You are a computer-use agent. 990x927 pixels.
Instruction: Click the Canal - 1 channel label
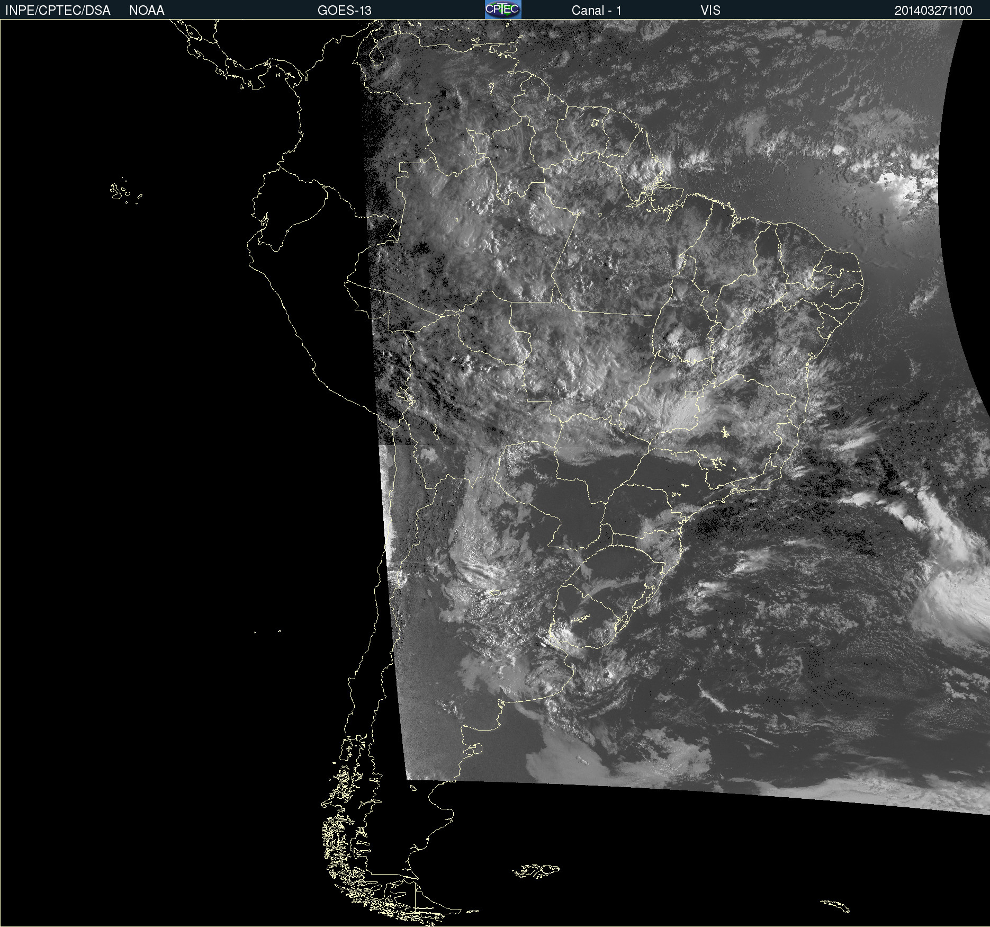click(x=597, y=11)
